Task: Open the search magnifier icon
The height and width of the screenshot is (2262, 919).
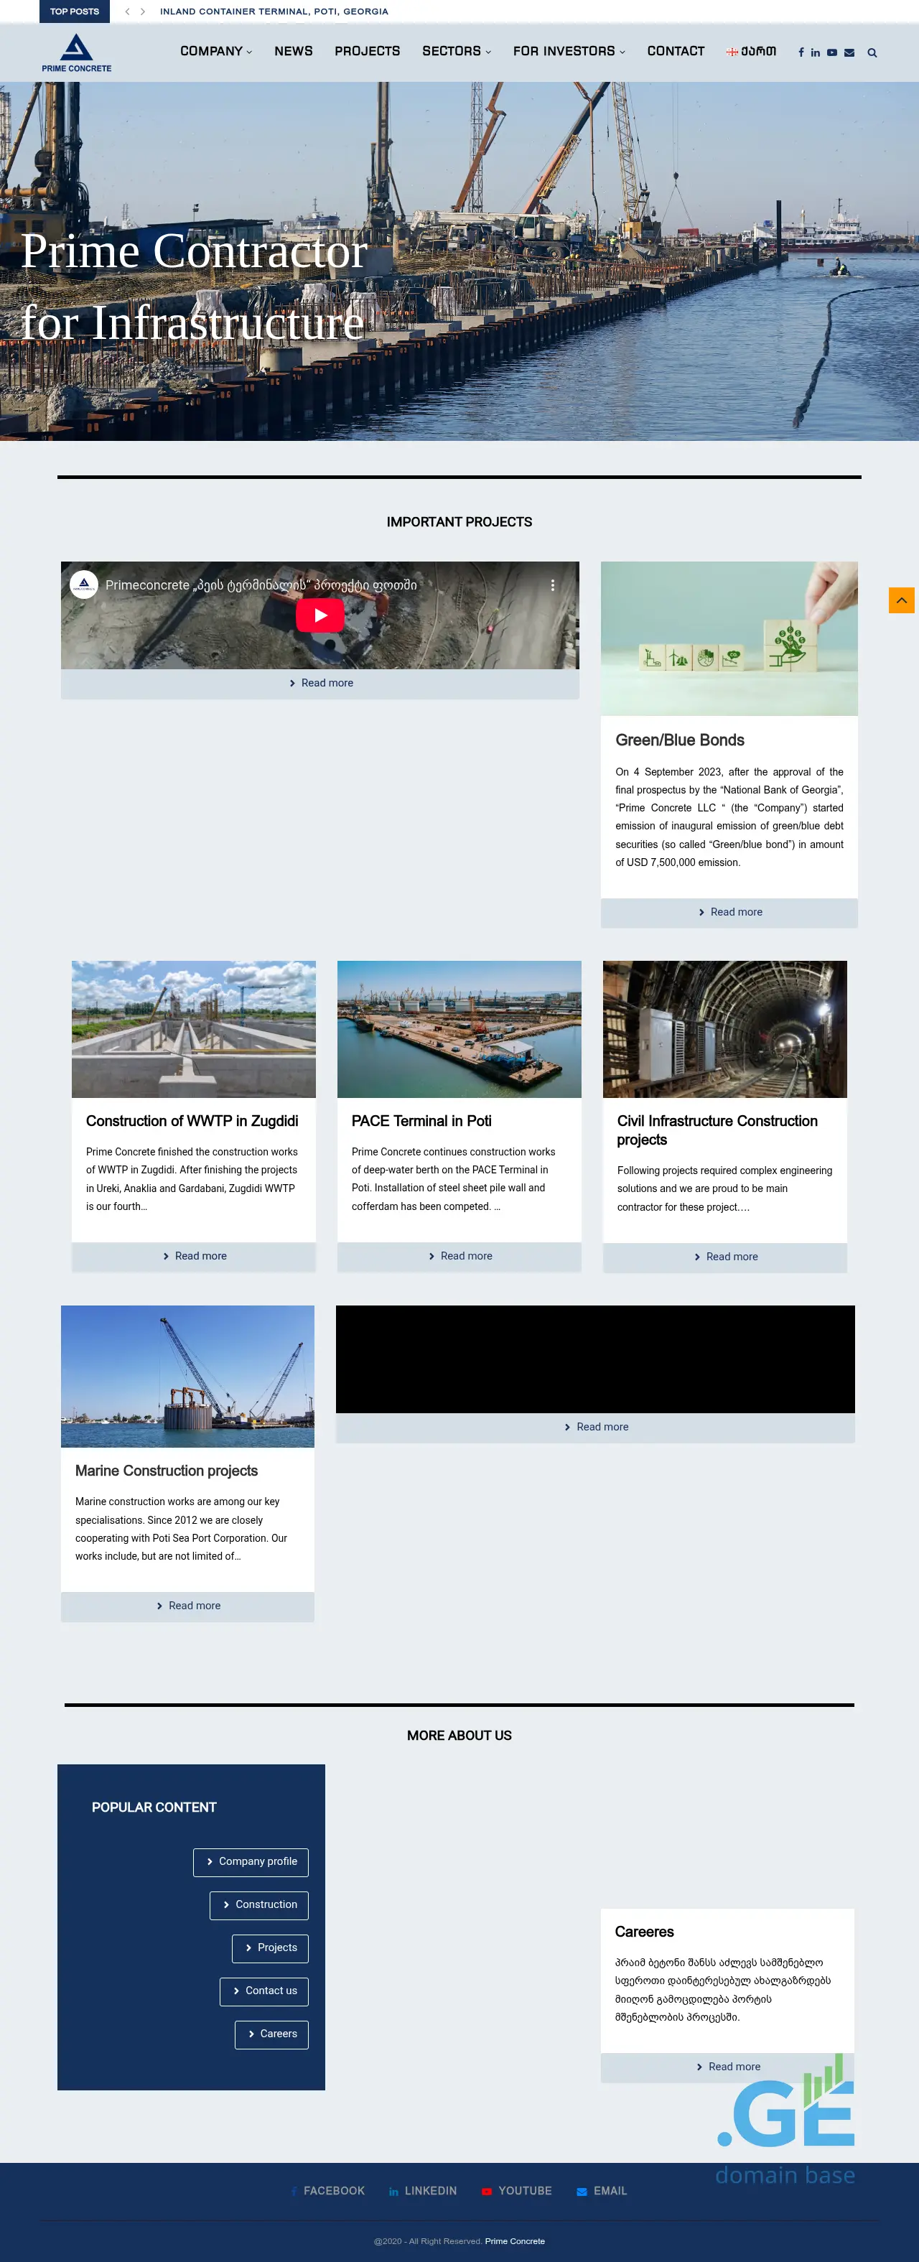Action: (872, 52)
